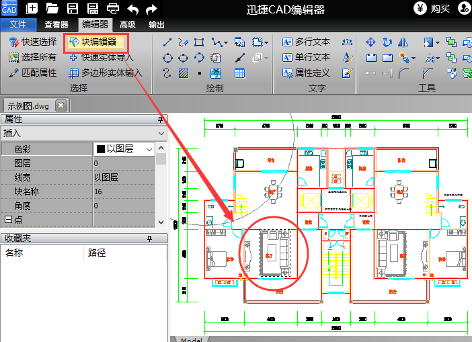Click the 多边形实体输入 polygon entity input tool

[106, 73]
